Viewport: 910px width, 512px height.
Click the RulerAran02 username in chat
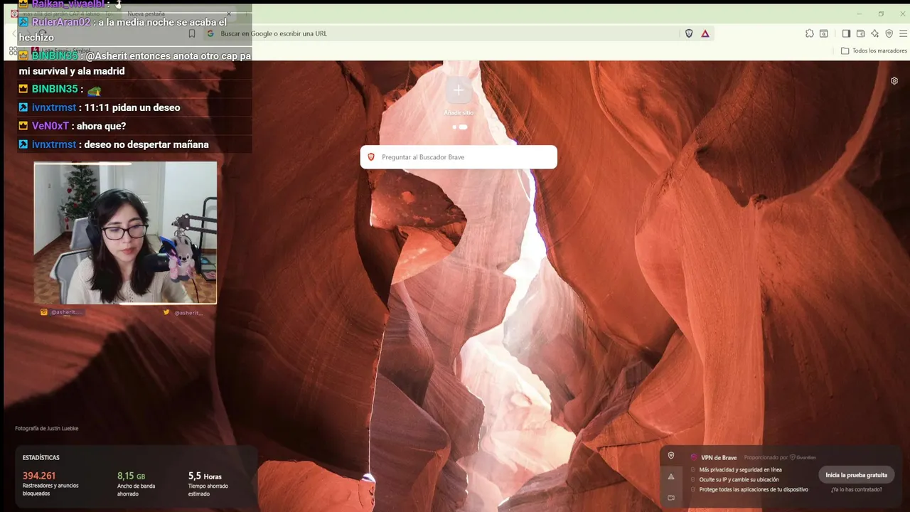point(61,22)
